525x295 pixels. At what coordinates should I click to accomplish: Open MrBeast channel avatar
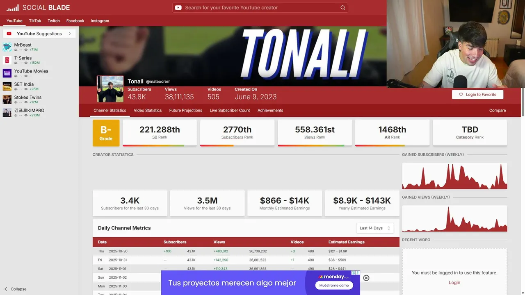click(x=7, y=47)
